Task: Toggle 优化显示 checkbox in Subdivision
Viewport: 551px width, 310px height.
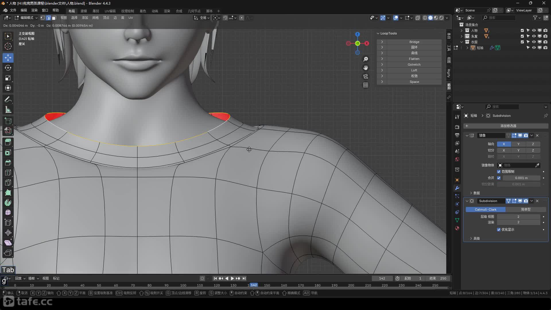Action: point(499,230)
